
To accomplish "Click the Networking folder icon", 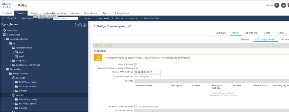I will (x=8, y=69).
